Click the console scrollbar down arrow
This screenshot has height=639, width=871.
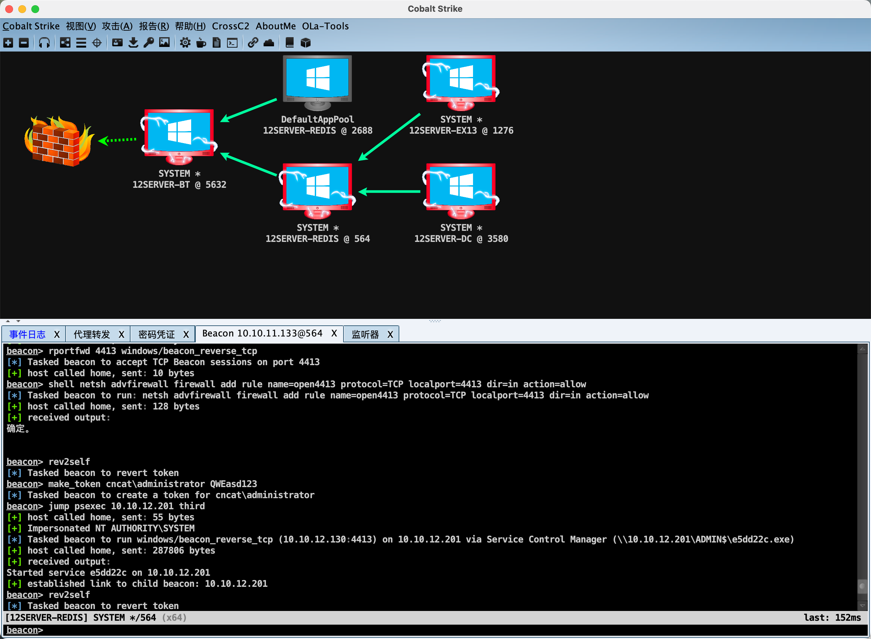(863, 605)
